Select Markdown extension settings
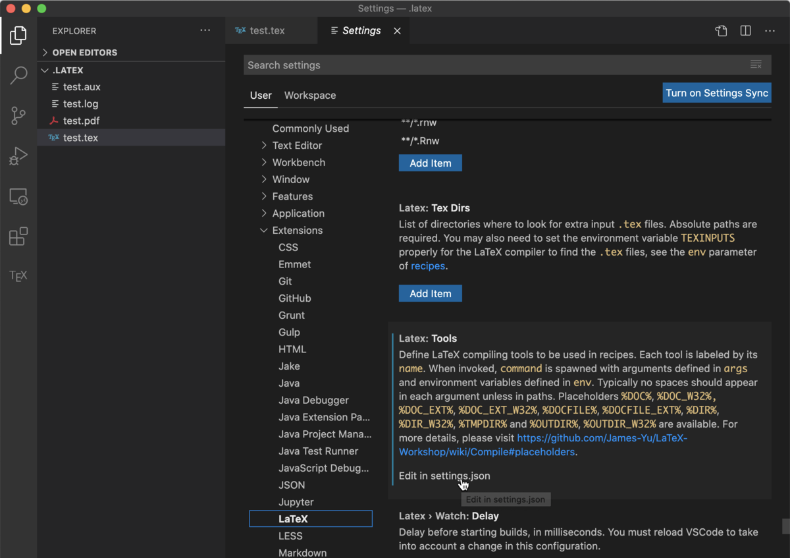 click(302, 553)
